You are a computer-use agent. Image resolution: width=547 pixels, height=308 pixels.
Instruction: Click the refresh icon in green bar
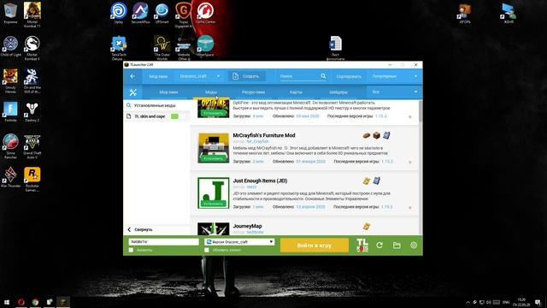tap(379, 246)
